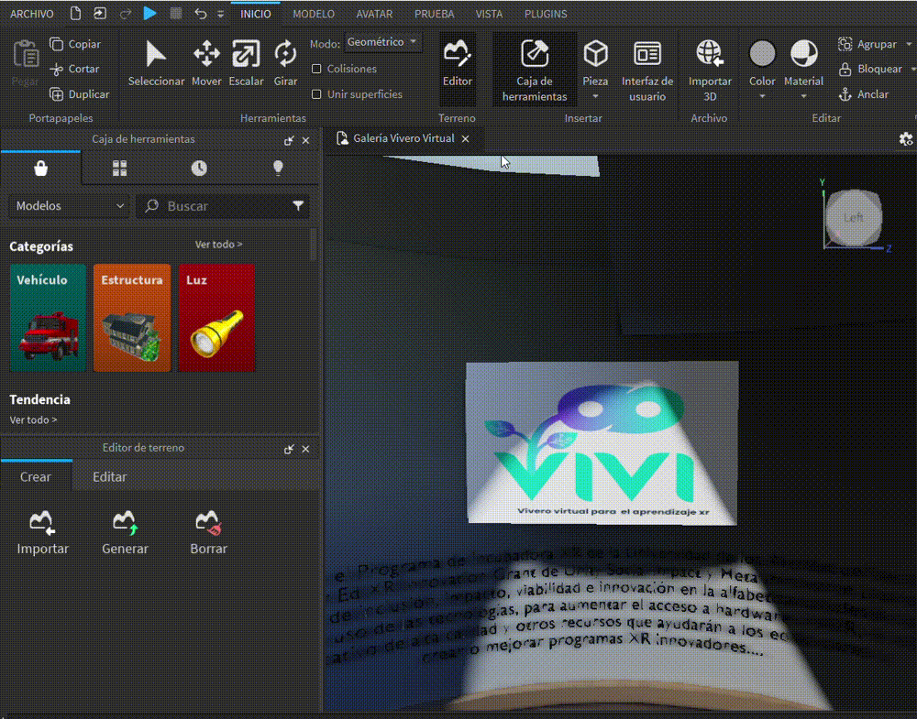Expand the Modelos category dropdown
The height and width of the screenshot is (719, 917).
[x=70, y=207]
